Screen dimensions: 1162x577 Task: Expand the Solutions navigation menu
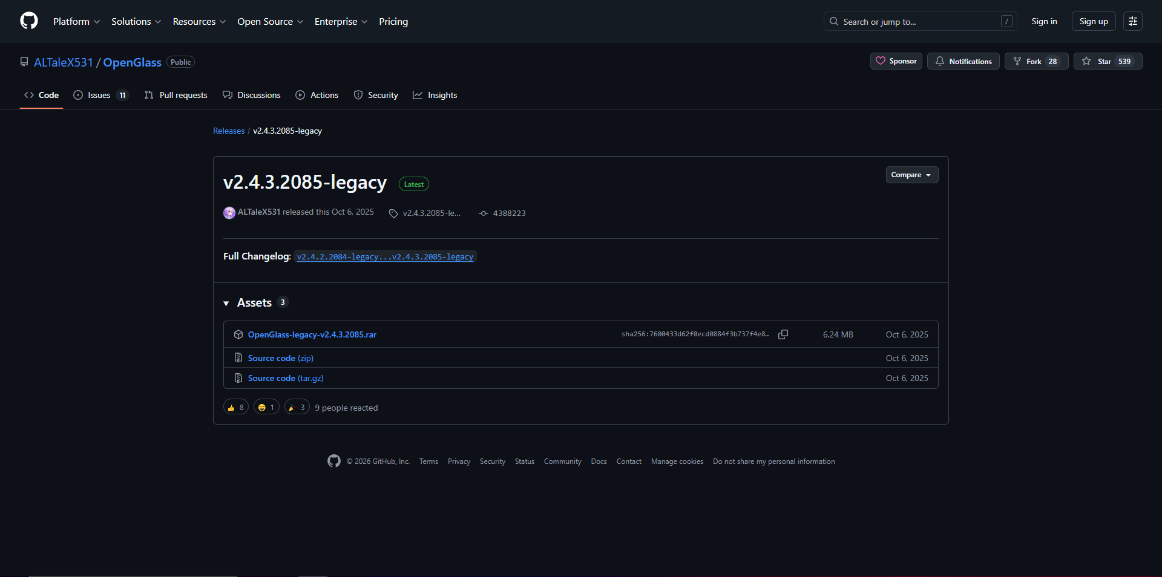tap(136, 21)
